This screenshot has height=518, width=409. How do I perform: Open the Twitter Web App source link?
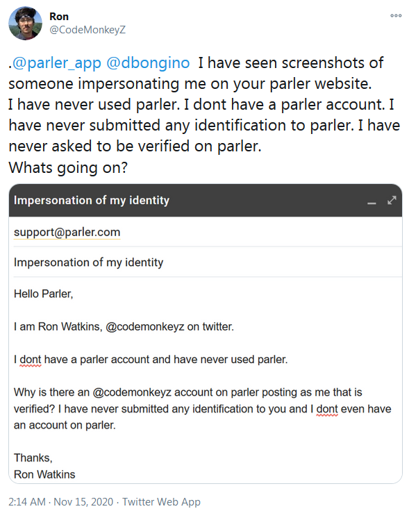pyautogui.click(x=162, y=502)
